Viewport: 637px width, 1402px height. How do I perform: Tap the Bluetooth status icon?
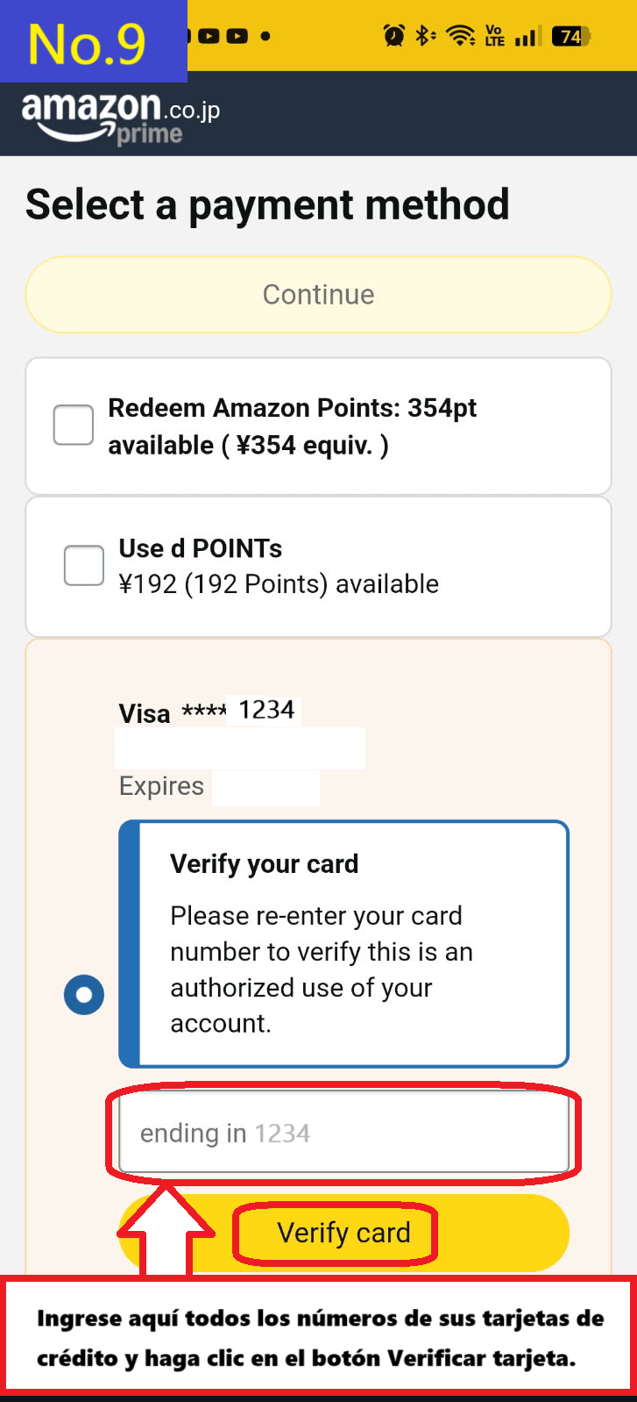click(x=423, y=35)
